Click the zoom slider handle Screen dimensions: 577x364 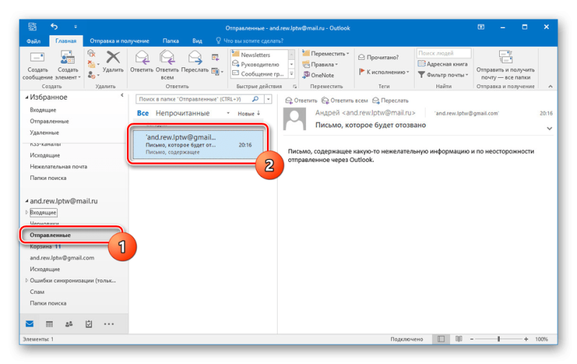pyautogui.click(x=498, y=339)
